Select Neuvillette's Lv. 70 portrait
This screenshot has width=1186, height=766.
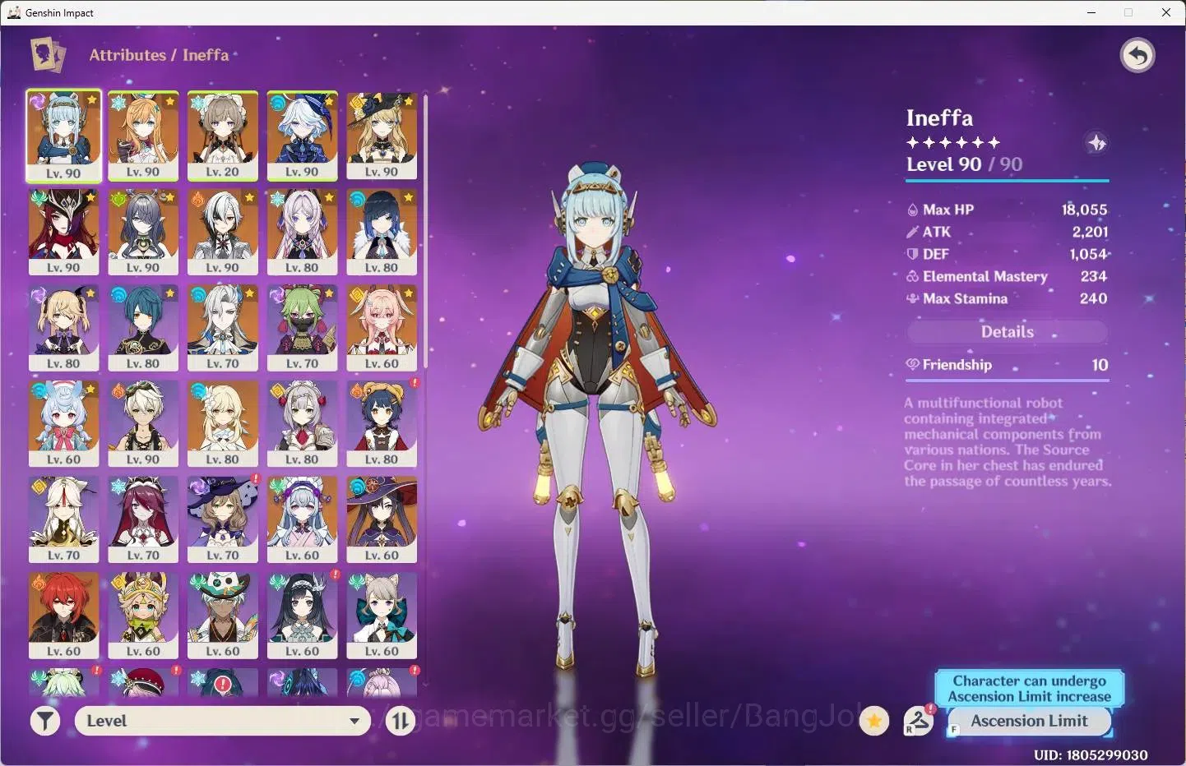(x=223, y=328)
